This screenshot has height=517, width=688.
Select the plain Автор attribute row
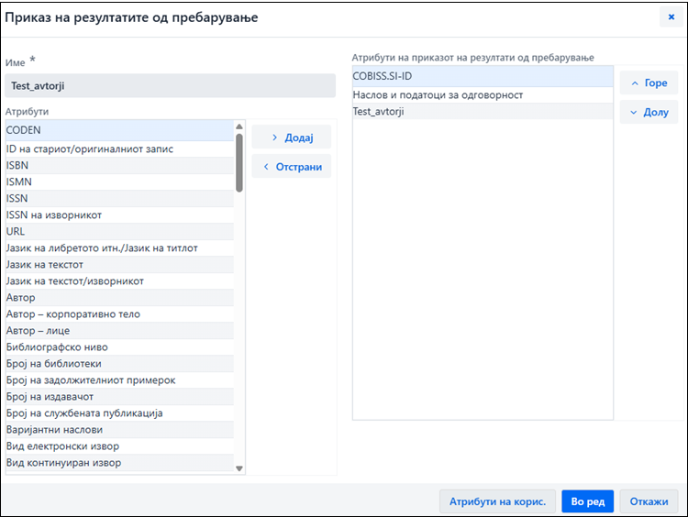(x=120, y=298)
